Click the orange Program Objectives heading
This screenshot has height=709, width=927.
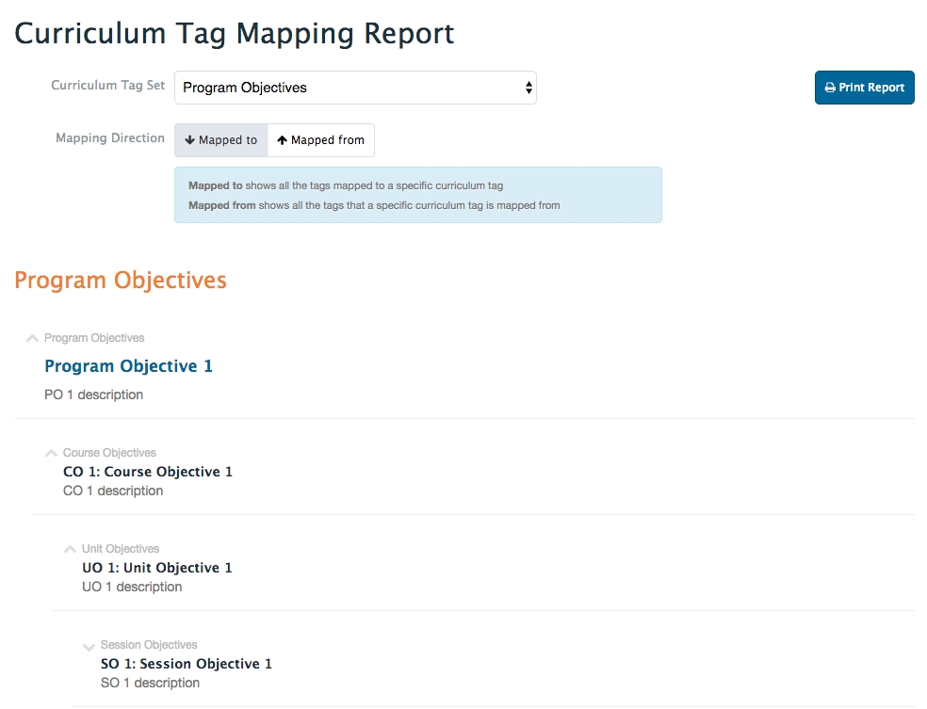pyautogui.click(x=121, y=281)
